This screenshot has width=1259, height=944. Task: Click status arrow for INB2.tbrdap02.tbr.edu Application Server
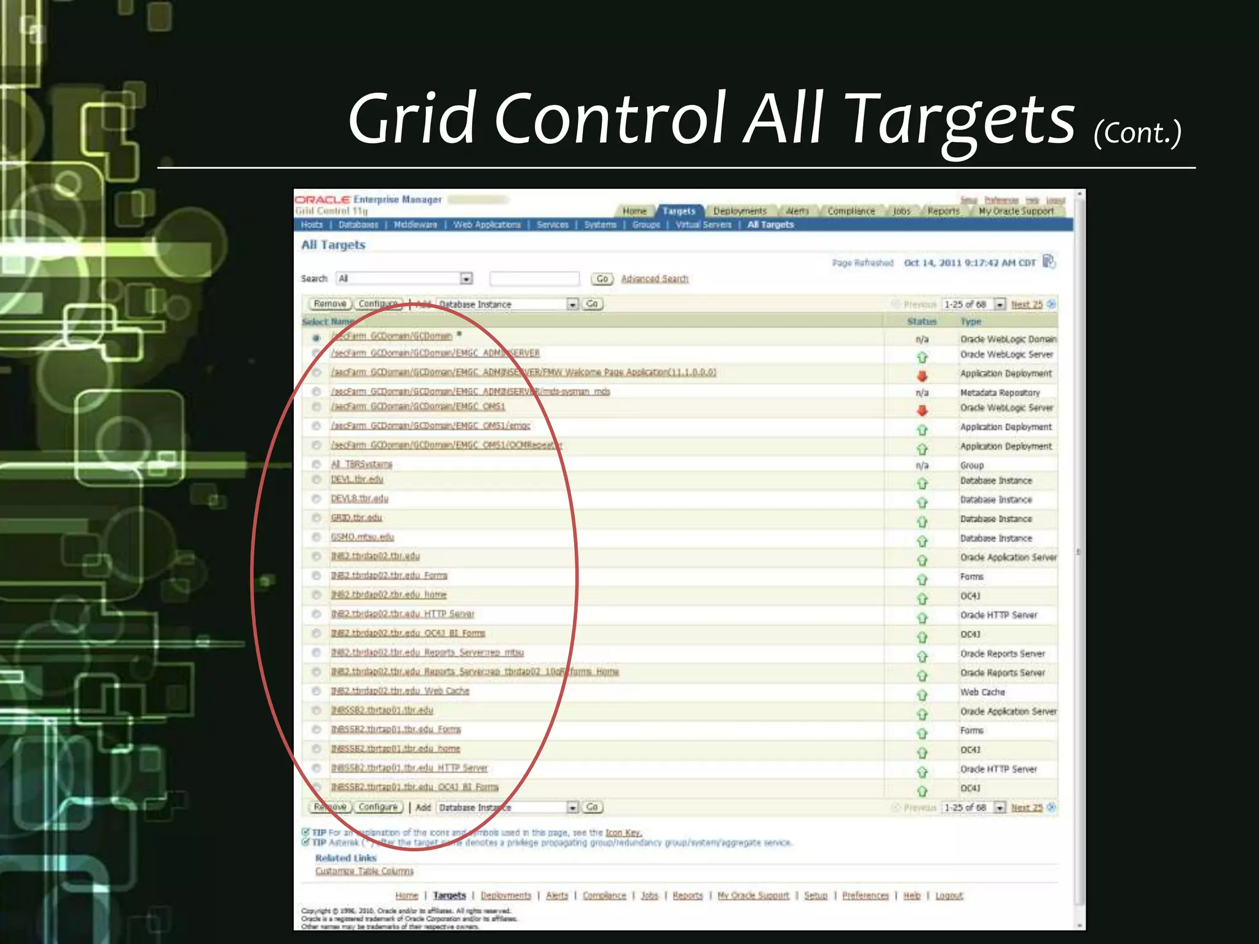click(922, 560)
